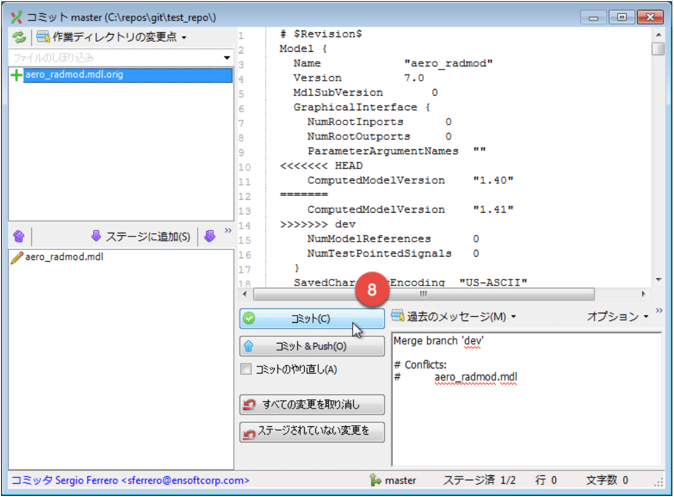
Task: Open the オプション dropdown menu
Action: tap(618, 317)
